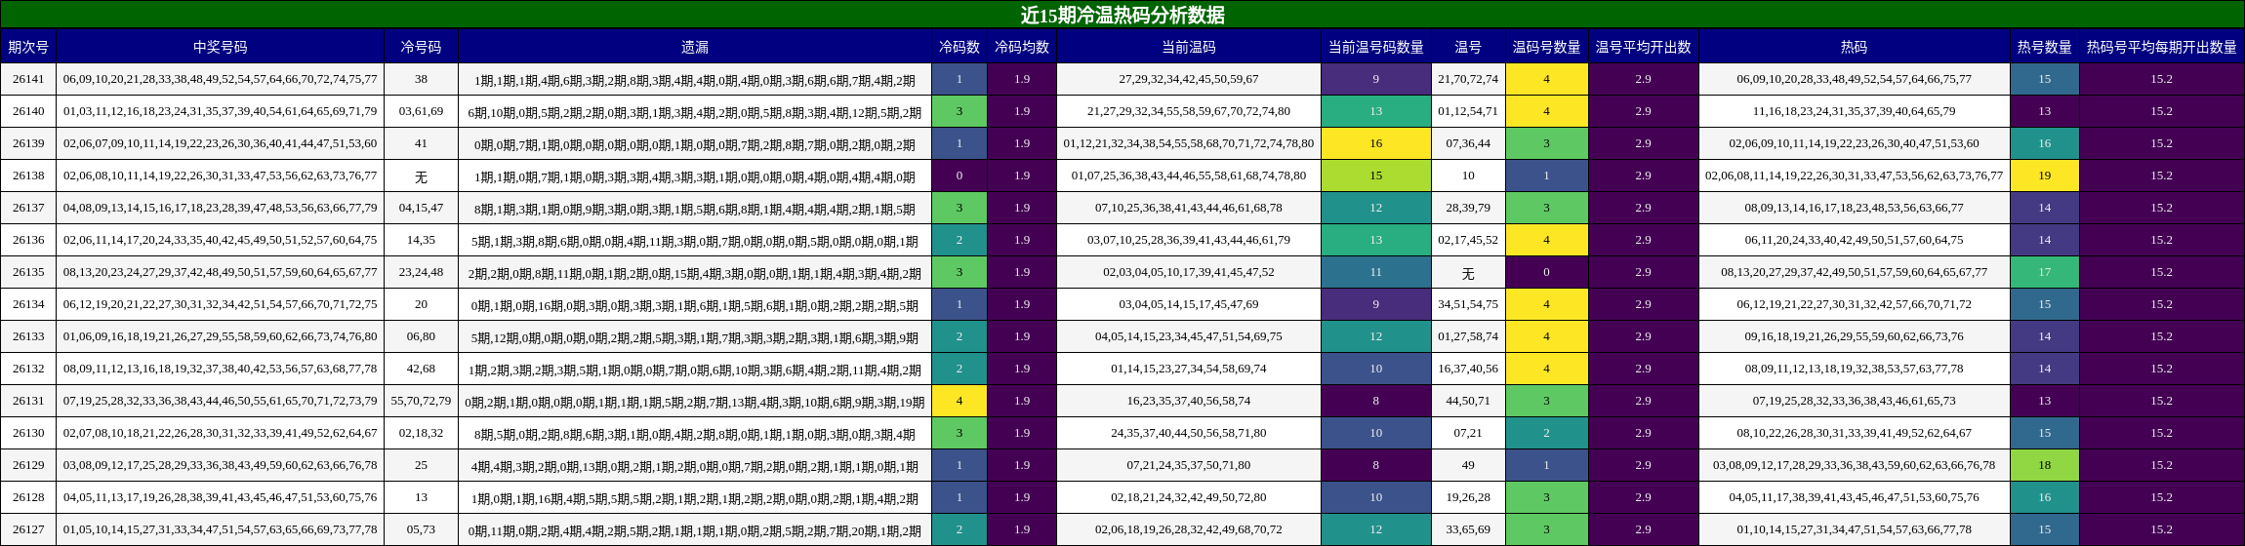Click cold number 38 in row 26141
This screenshot has width=2245, height=546.
coord(421,79)
